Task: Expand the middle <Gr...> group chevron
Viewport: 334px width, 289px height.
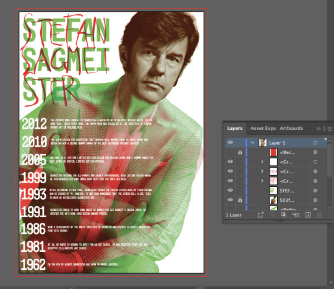Action: coord(262,171)
